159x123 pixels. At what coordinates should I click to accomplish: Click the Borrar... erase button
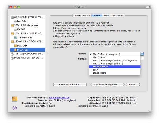pos(133,85)
